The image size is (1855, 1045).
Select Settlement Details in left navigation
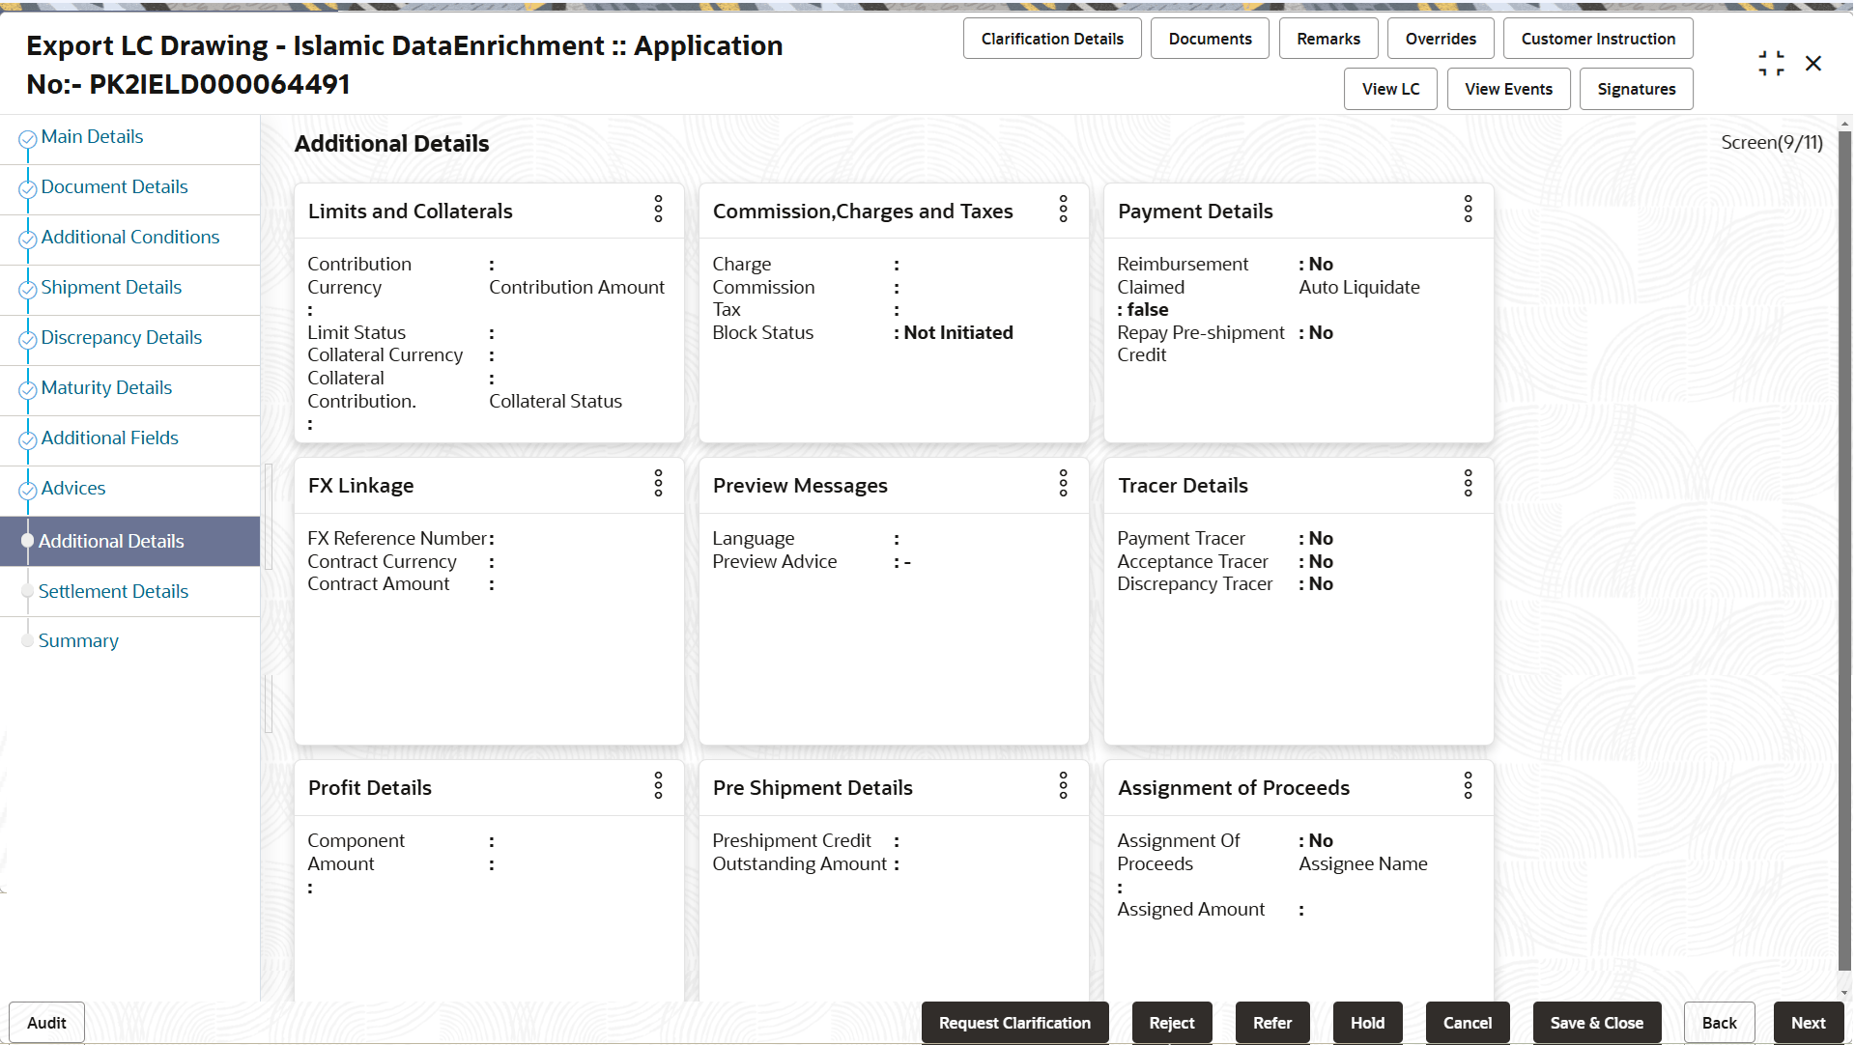point(113,591)
